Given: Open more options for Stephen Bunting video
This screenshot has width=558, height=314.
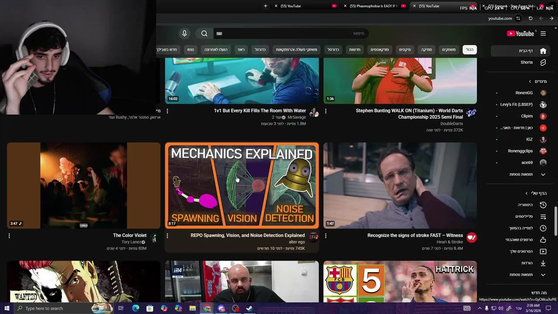Looking at the screenshot, I should (x=326, y=111).
